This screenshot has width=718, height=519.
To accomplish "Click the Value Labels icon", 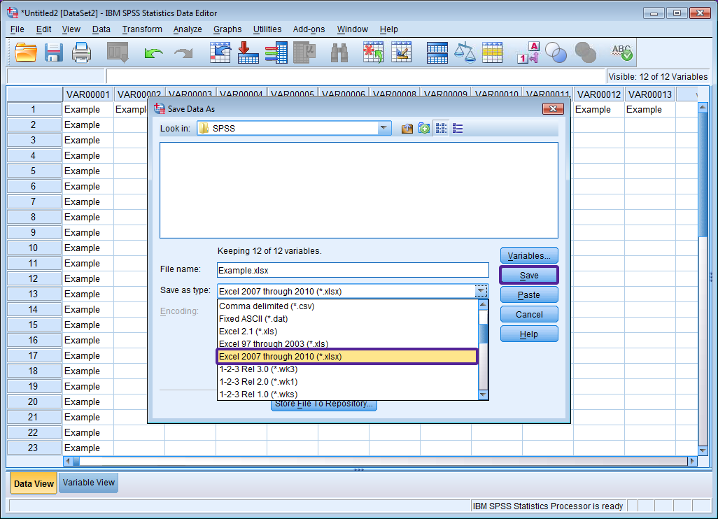I will [x=528, y=52].
